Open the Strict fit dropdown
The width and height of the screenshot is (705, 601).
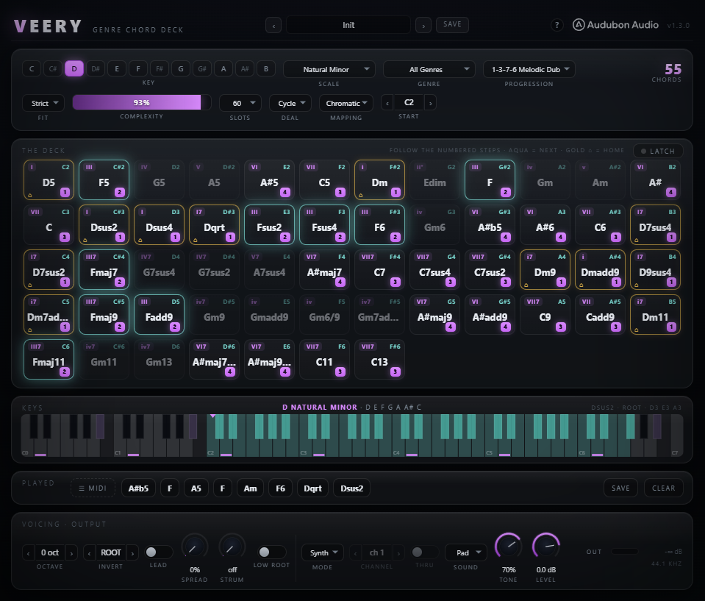[43, 103]
